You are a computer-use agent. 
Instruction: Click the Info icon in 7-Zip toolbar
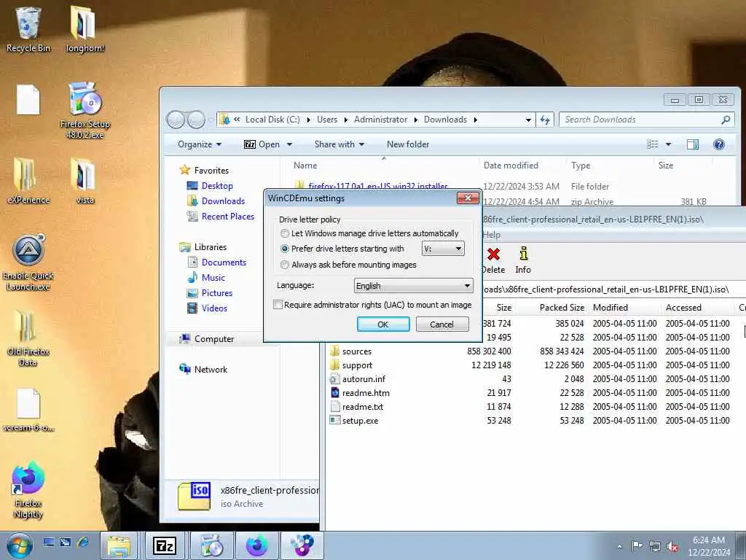click(x=523, y=260)
